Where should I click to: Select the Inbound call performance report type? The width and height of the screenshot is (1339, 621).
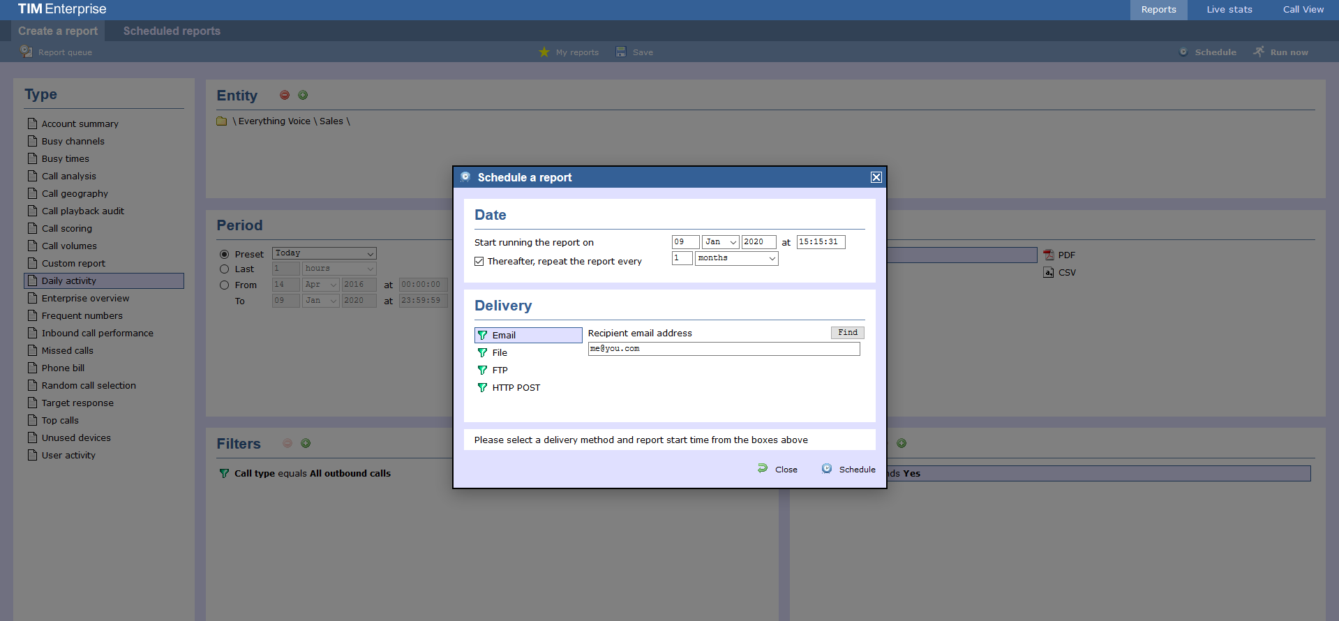(98, 333)
